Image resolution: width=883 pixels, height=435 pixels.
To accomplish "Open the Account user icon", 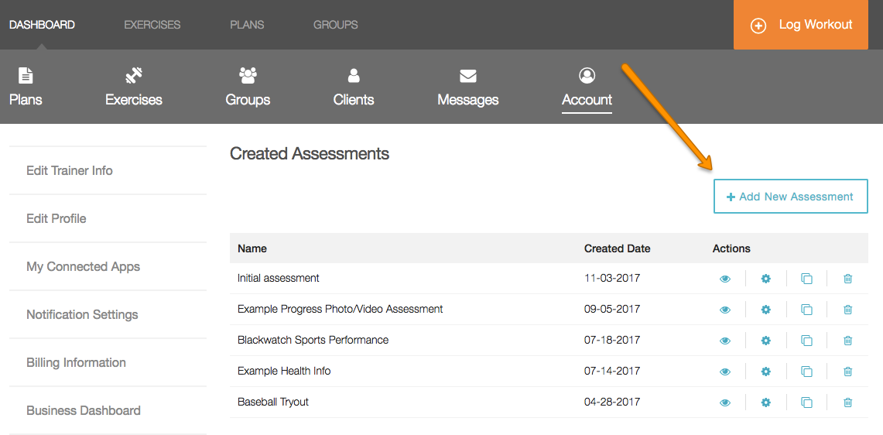I will click(x=587, y=75).
